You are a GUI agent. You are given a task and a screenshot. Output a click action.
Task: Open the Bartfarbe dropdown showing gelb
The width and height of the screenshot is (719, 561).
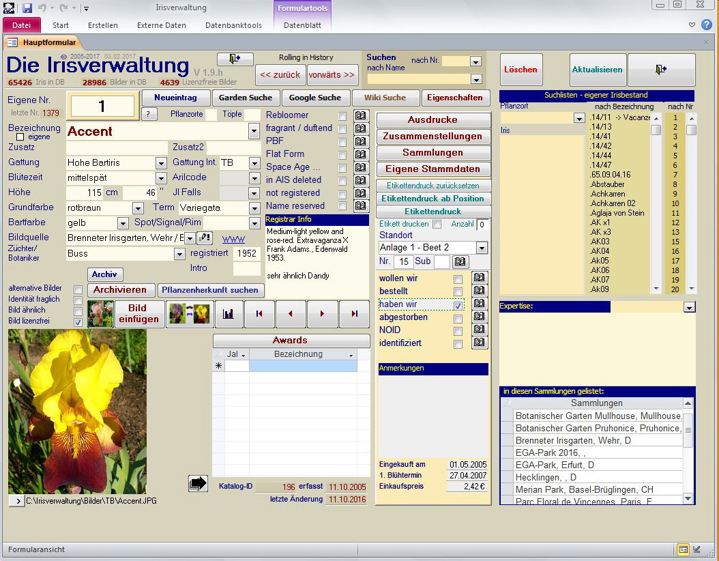click(122, 223)
